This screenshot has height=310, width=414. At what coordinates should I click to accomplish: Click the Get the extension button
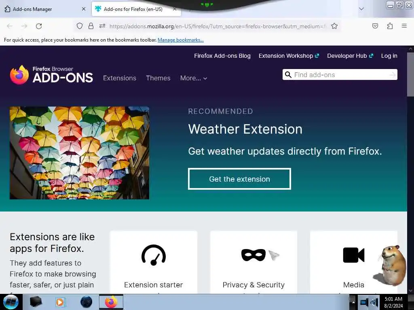pyautogui.click(x=239, y=179)
